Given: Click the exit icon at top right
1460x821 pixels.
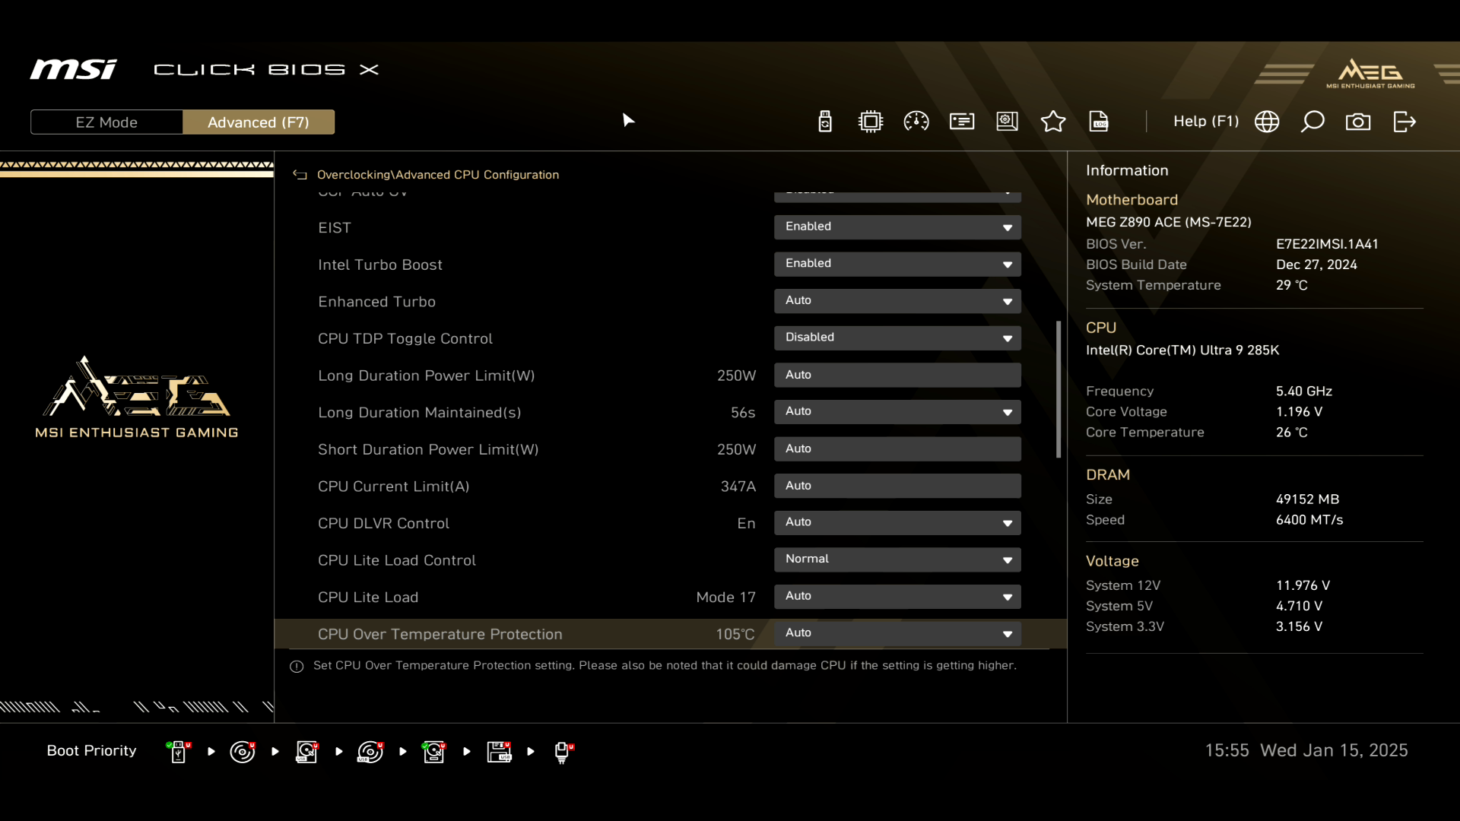Looking at the screenshot, I should [1404, 122].
